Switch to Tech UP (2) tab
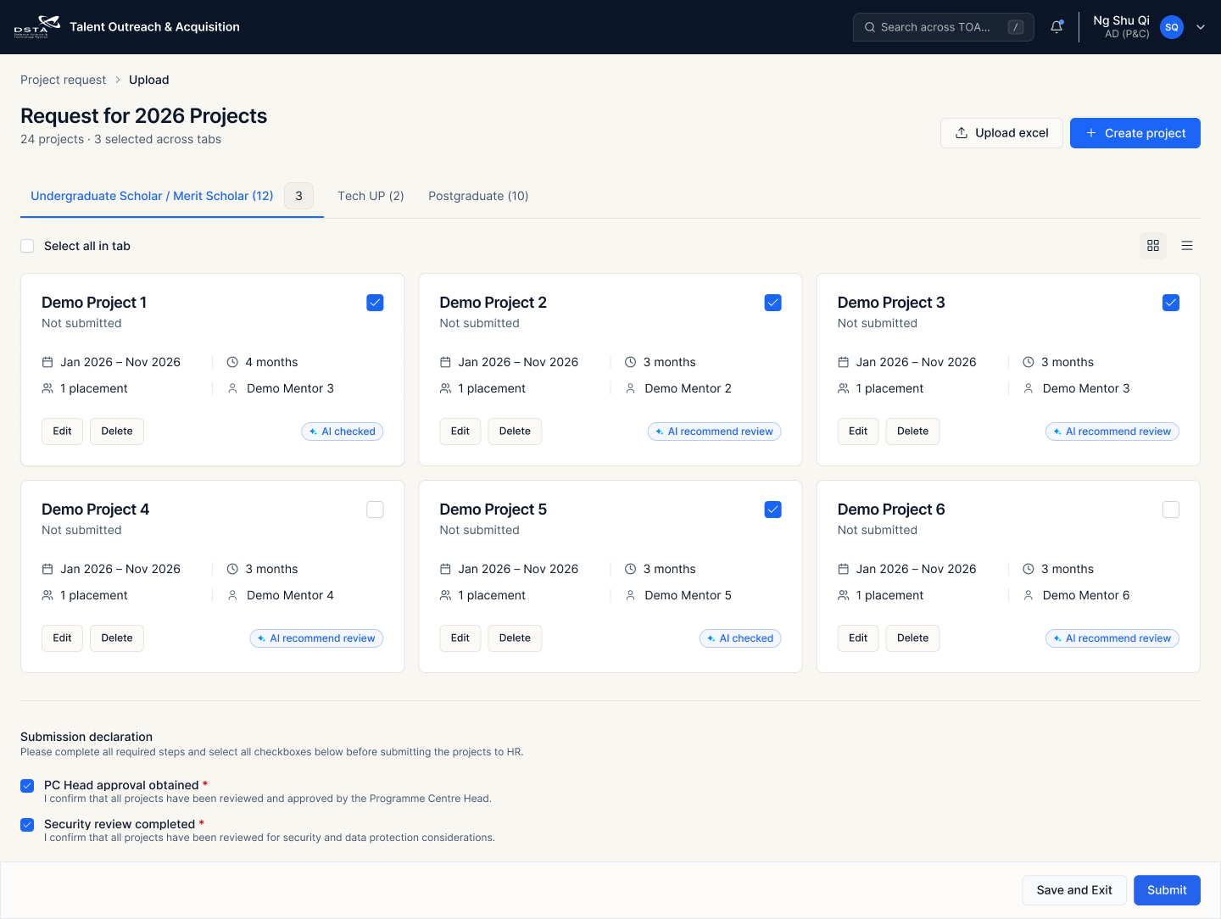 click(x=371, y=196)
